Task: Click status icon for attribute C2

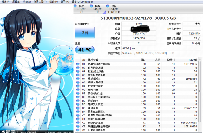Action: coord(78,123)
